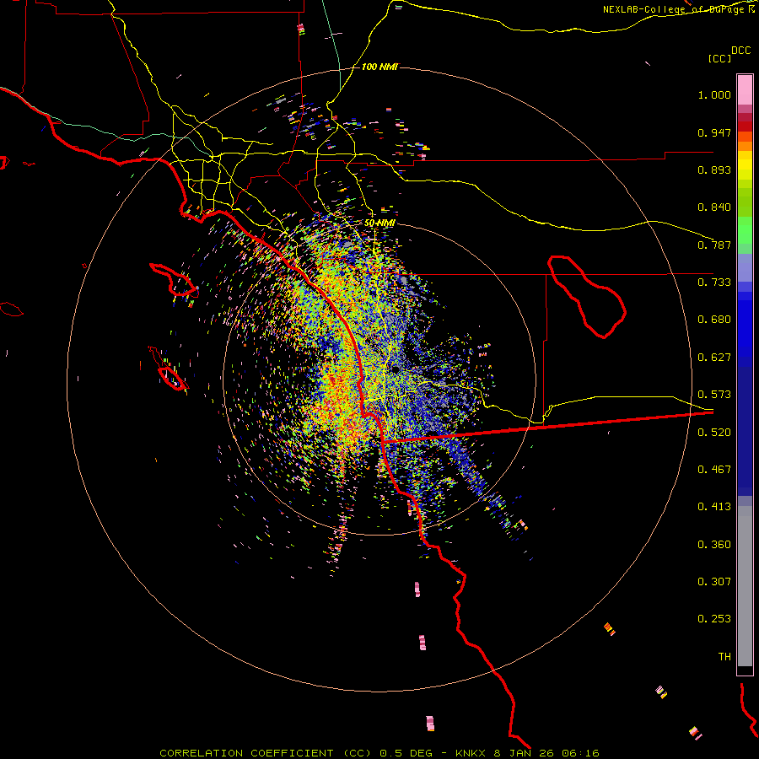Viewport: 759px width, 759px height.
Task: Select the 0.413 legend value
Action: tap(714, 507)
